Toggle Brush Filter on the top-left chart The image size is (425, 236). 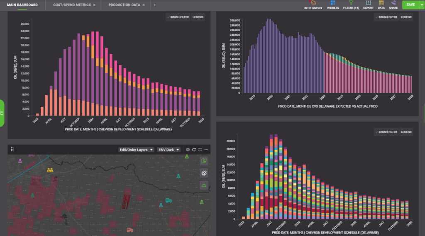178,17
